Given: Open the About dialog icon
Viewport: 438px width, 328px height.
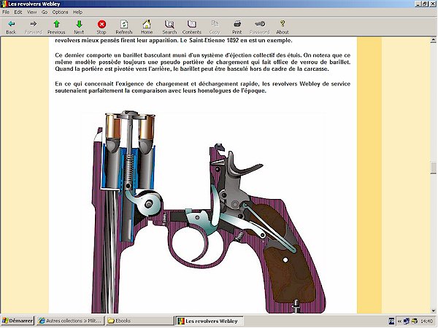Looking at the screenshot, I should click(x=283, y=24).
